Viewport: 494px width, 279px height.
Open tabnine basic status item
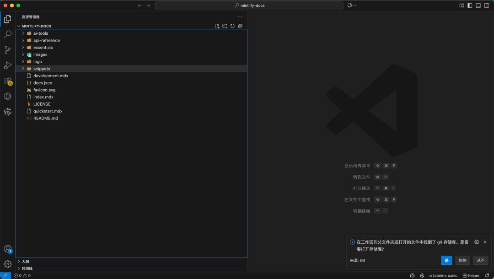[443, 275]
